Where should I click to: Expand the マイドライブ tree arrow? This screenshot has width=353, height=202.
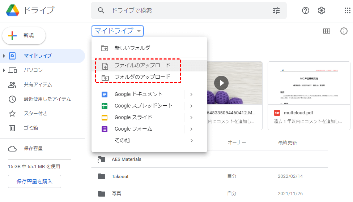point(4,56)
